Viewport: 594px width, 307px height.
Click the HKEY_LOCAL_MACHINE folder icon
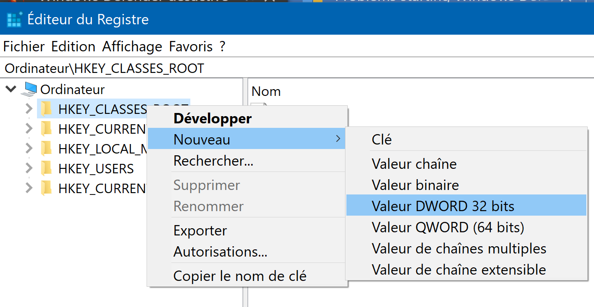46,149
